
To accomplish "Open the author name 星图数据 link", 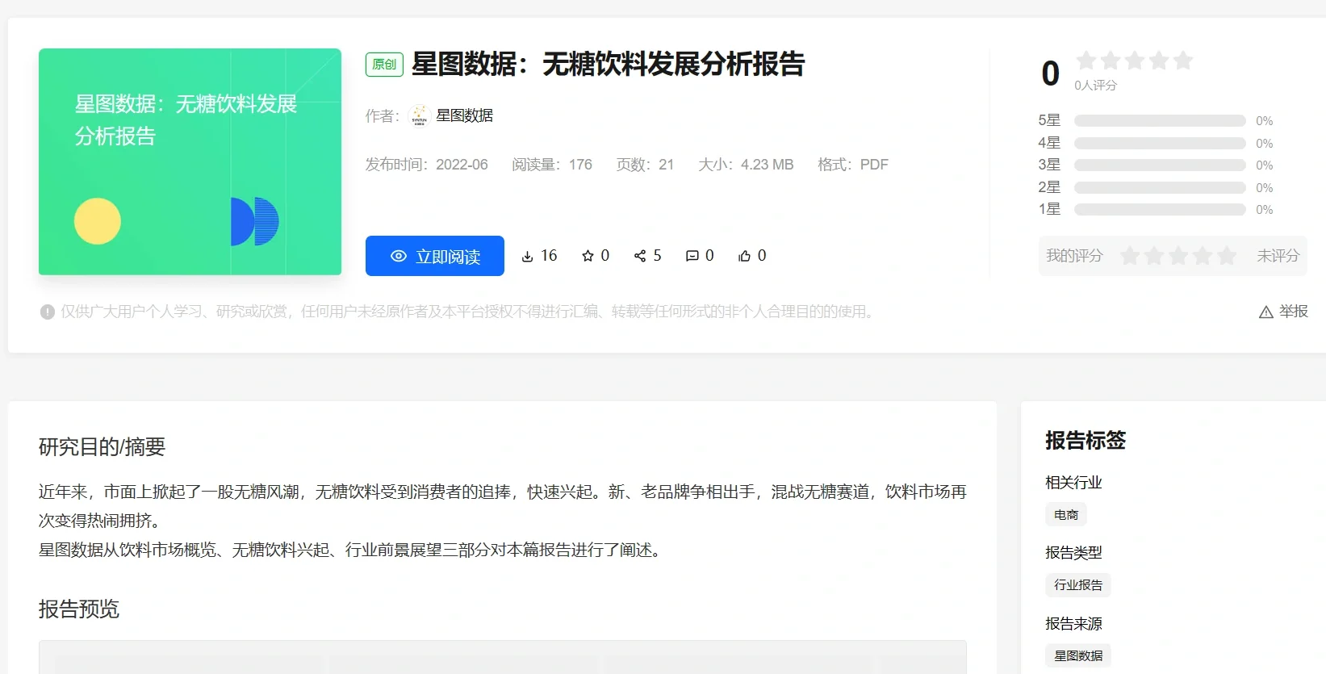I will [464, 115].
